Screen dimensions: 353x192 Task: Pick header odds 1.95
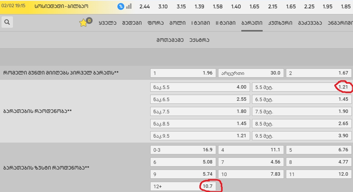tap(327, 6)
